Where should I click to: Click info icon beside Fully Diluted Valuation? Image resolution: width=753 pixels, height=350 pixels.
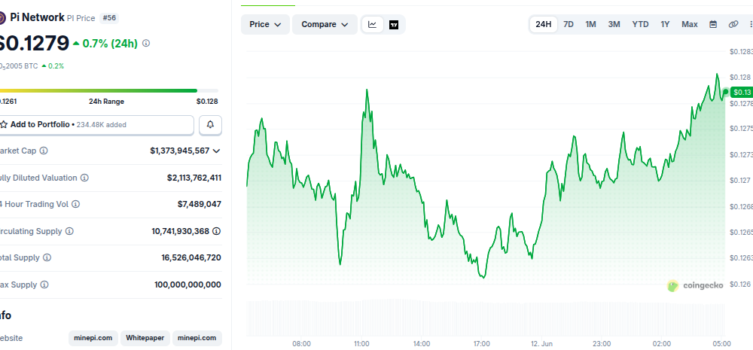(x=84, y=178)
